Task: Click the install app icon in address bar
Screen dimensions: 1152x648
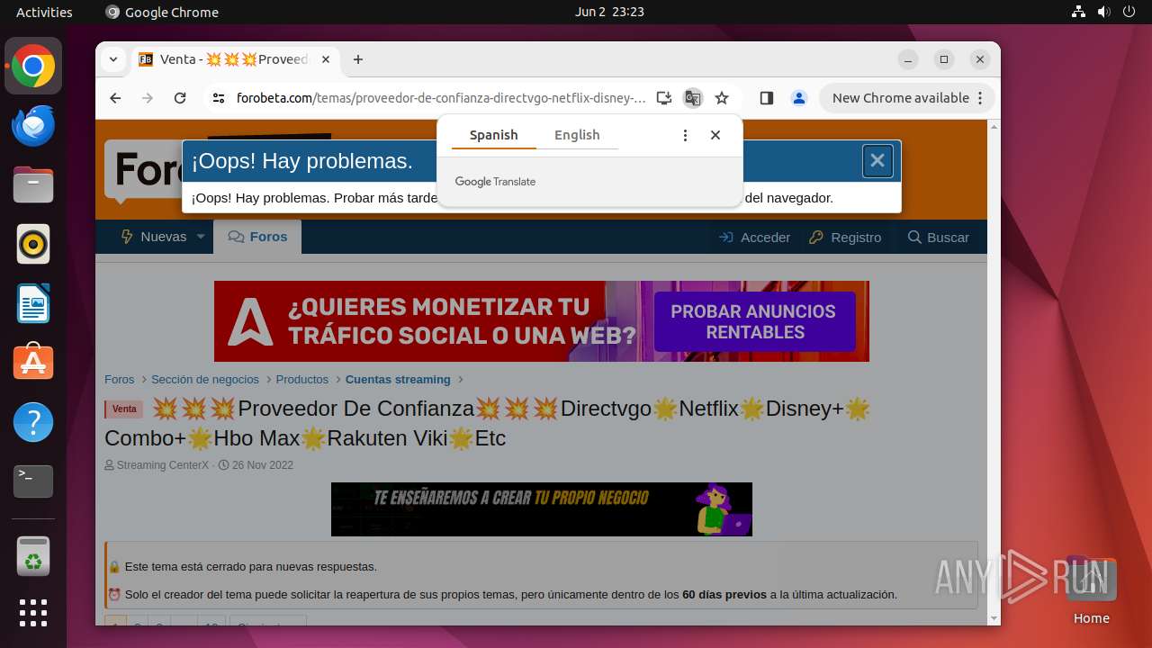Action: pyautogui.click(x=664, y=98)
